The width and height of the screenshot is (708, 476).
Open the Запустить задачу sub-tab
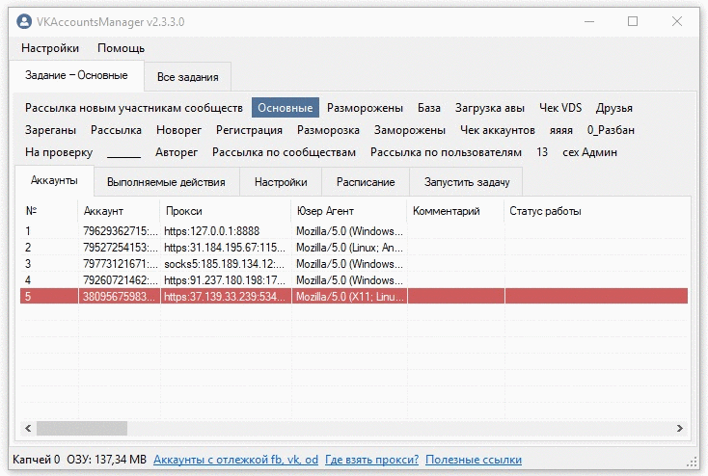pyautogui.click(x=467, y=182)
